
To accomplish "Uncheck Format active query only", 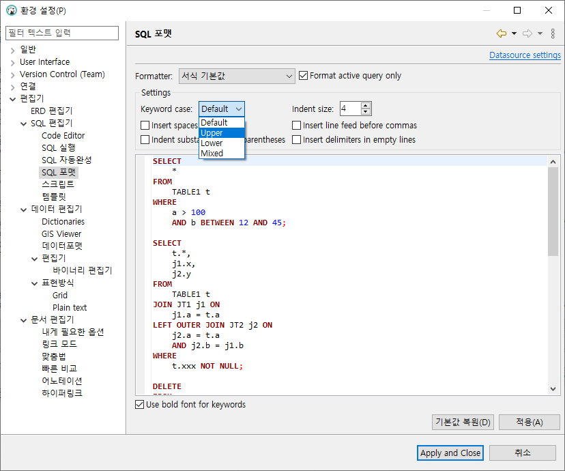I will (304, 76).
